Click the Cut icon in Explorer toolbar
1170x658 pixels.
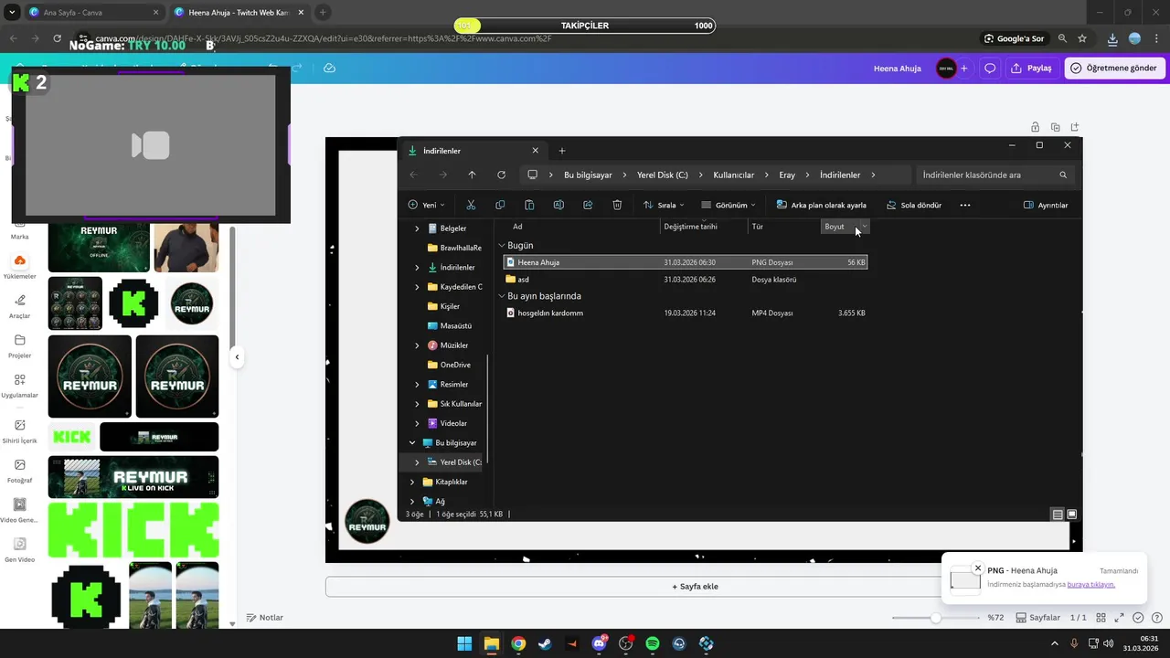(x=471, y=205)
